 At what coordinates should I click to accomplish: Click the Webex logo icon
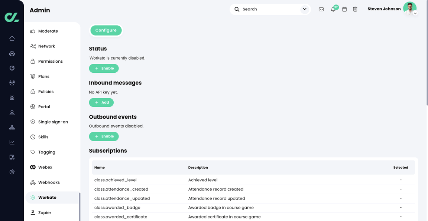click(x=33, y=167)
